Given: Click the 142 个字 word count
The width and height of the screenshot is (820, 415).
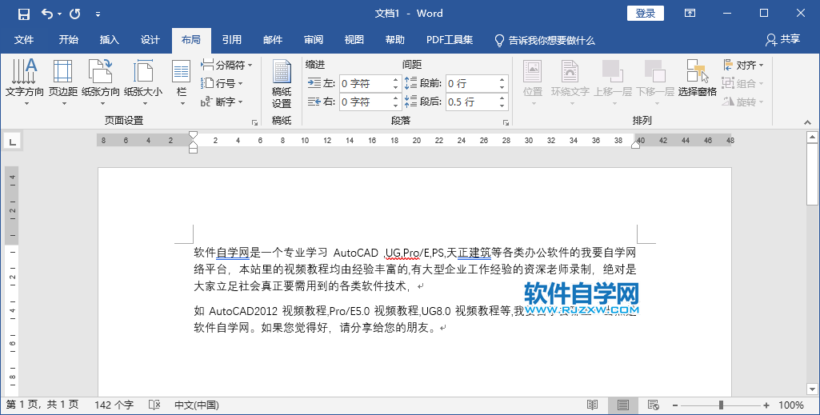Looking at the screenshot, I should [x=114, y=405].
